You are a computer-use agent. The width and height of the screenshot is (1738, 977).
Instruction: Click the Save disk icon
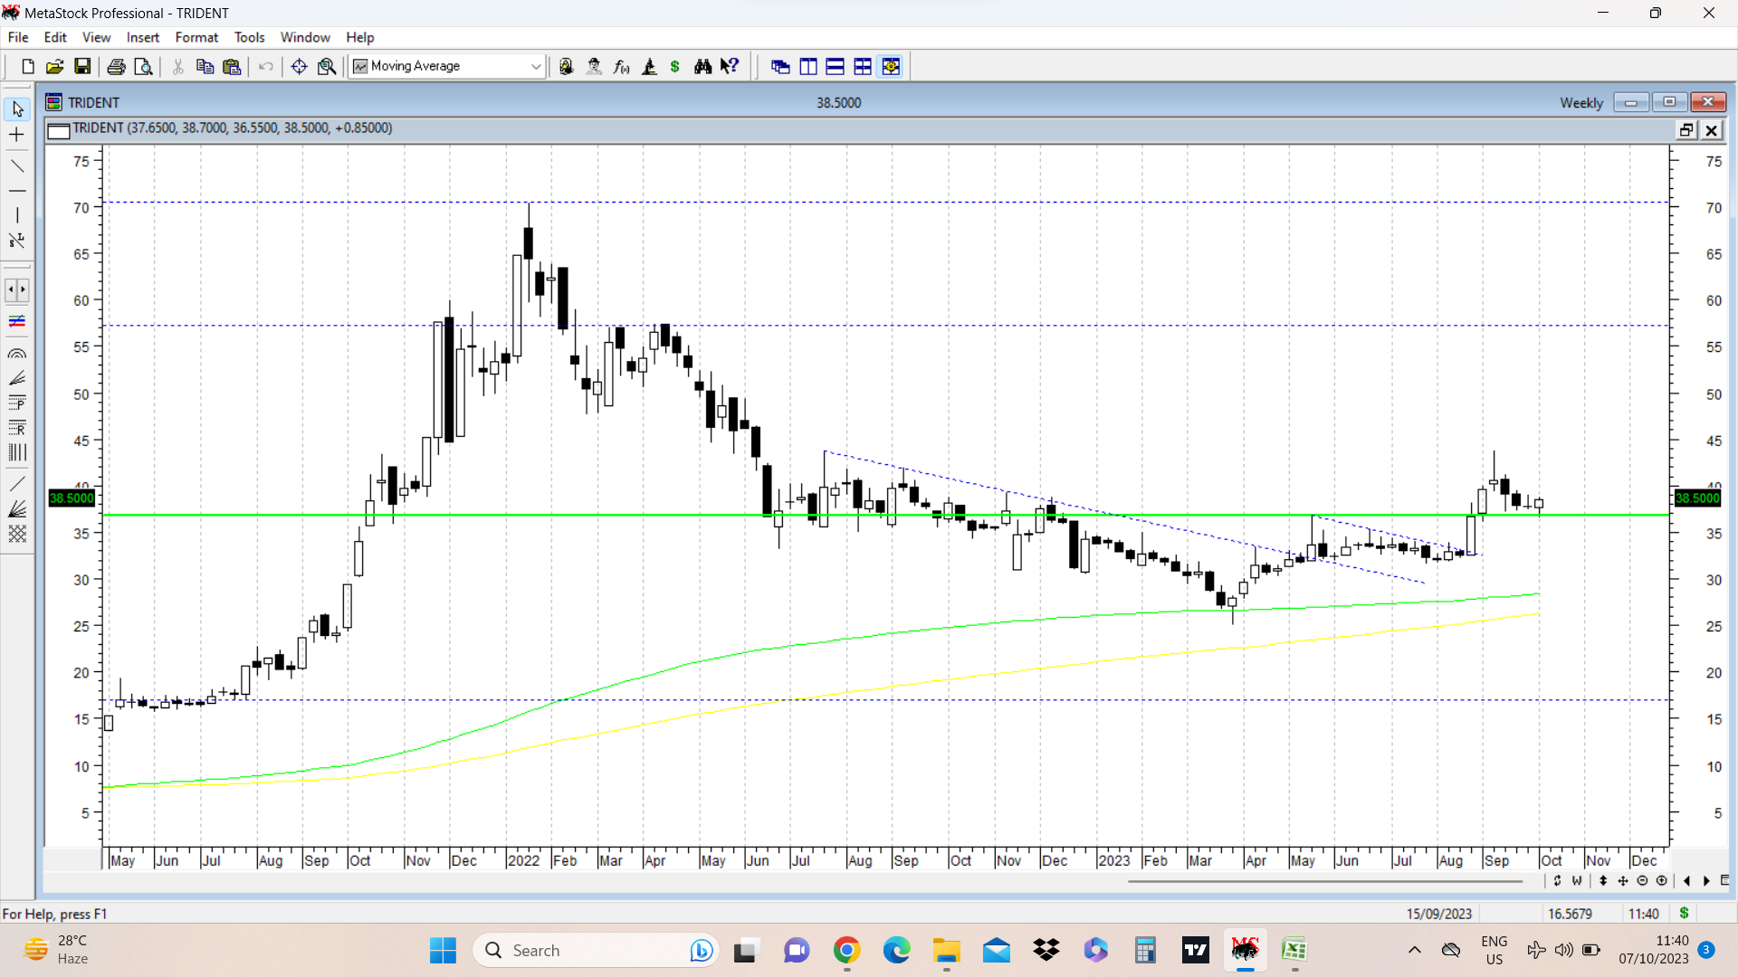point(82,66)
